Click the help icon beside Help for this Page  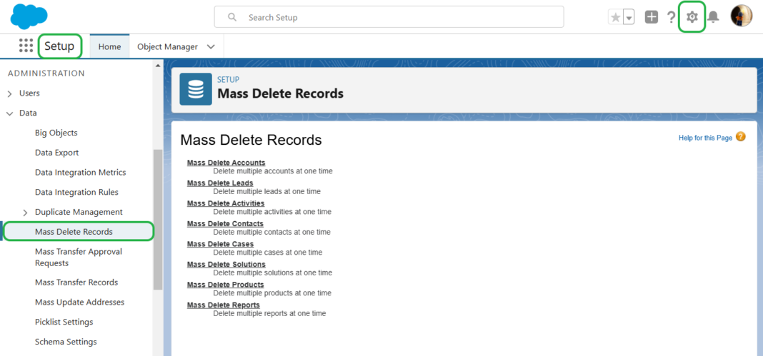pyautogui.click(x=740, y=137)
